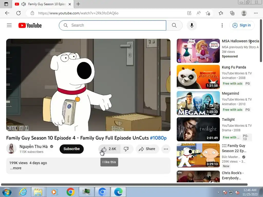Screen dimensions: 263x197
Task: Open YouTube settings three-dot menu
Action: 222,25
